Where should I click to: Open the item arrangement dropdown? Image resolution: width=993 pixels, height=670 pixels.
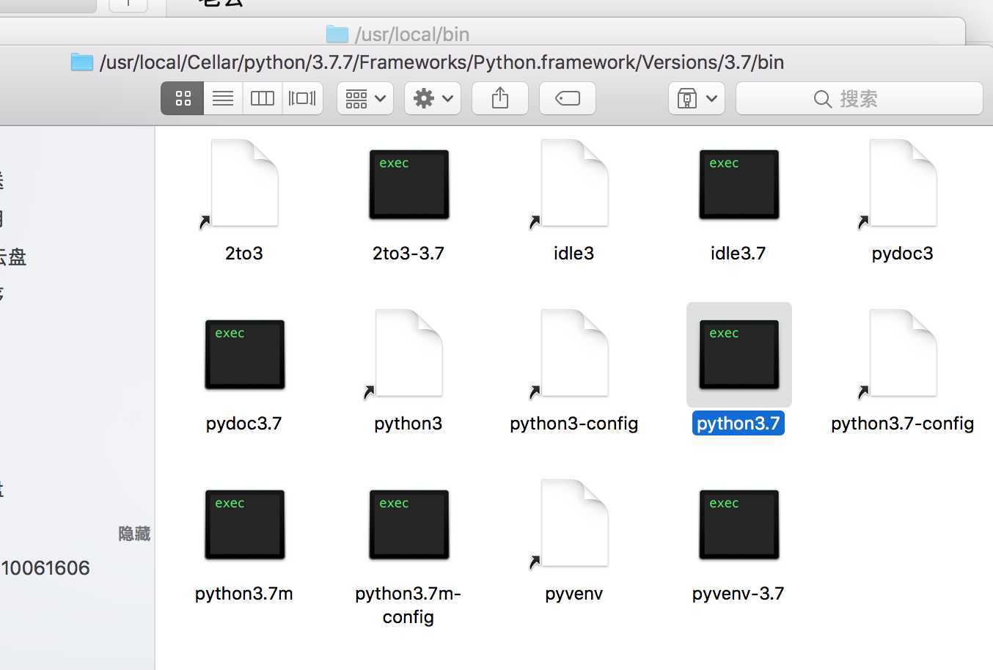(365, 98)
